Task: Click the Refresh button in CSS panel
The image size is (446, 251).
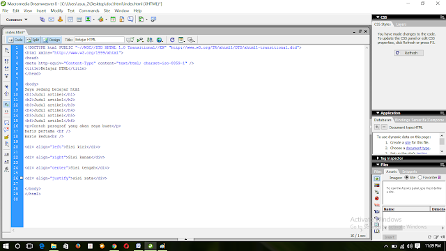Action: [x=409, y=53]
